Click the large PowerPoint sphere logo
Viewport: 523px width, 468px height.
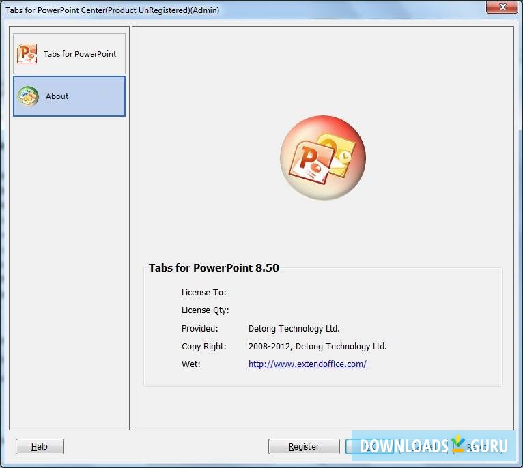point(323,158)
